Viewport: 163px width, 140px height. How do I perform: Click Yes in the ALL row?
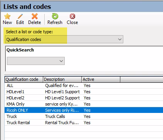coord(87,85)
